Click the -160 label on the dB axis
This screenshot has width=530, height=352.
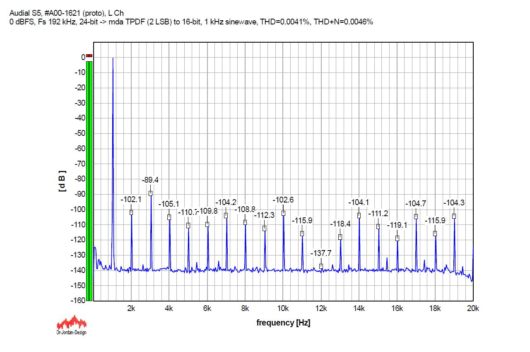pyautogui.click(x=77, y=301)
